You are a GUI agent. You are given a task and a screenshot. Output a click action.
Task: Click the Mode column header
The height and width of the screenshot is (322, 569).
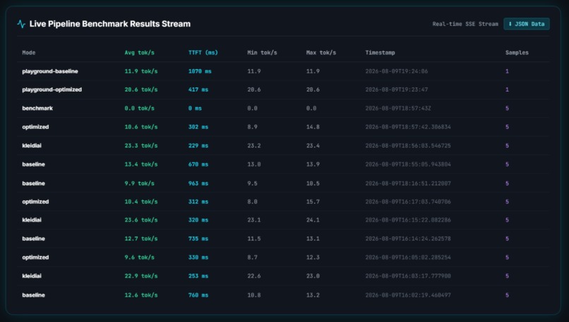(29, 53)
